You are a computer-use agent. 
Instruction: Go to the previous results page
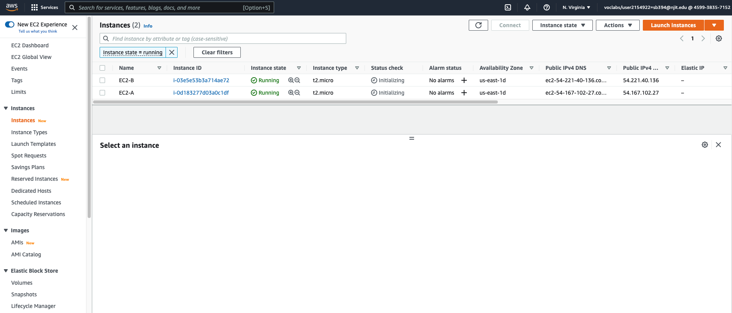point(682,38)
